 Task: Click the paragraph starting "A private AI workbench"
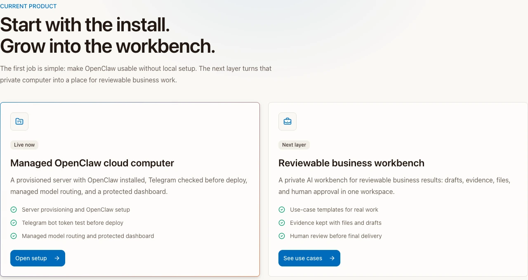coord(394,186)
